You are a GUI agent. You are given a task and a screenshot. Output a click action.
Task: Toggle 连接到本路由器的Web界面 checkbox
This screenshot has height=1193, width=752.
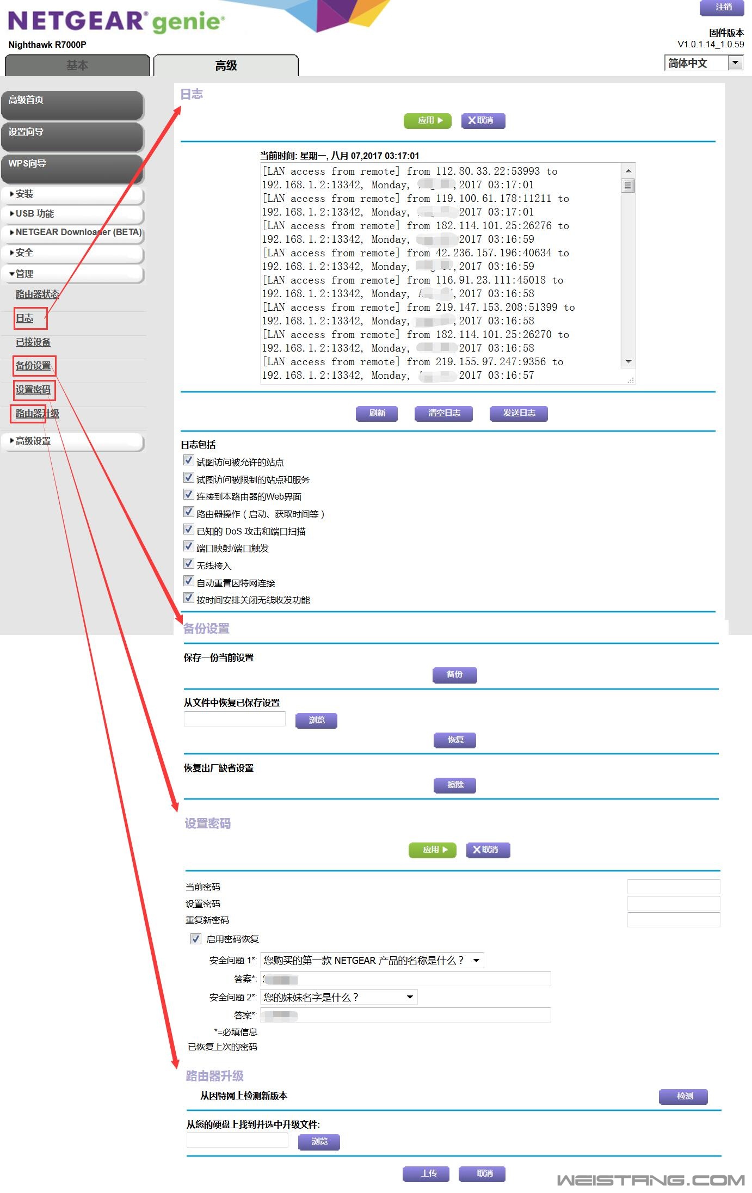point(189,495)
